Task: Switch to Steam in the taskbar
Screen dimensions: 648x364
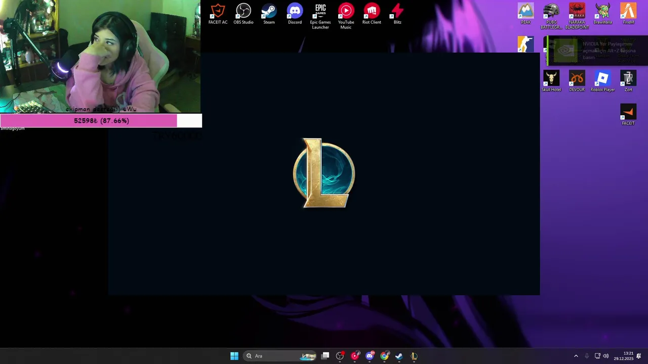Action: [399, 356]
